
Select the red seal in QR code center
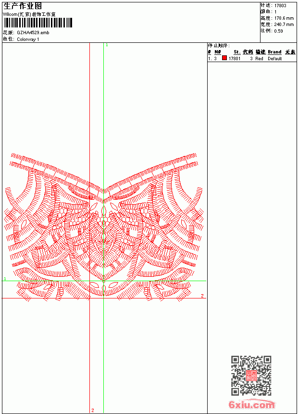pos(251,375)
